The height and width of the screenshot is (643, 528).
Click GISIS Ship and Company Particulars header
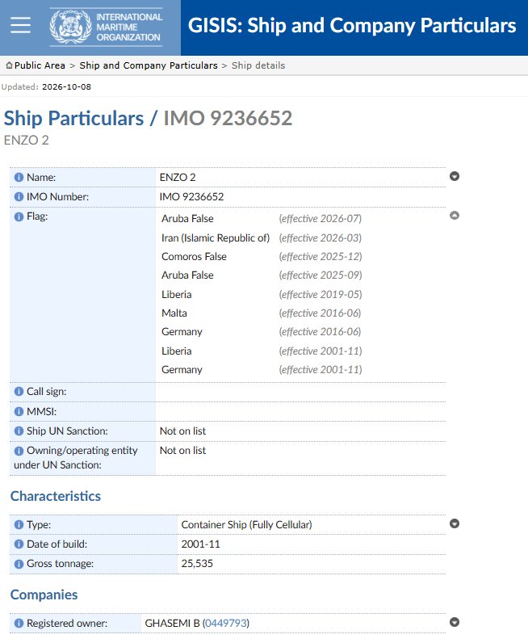tap(352, 25)
